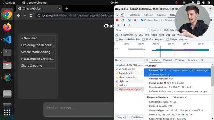This screenshot has height=120, width=214.
Task: Clear the network log
Action: coord(123,20)
